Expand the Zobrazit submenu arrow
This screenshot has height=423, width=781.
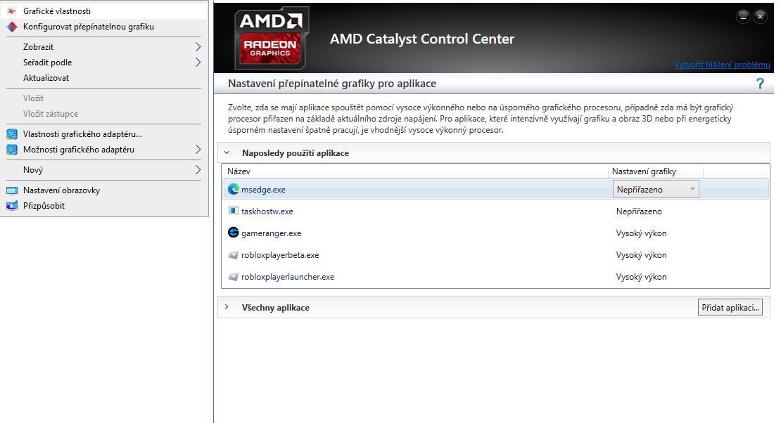198,47
